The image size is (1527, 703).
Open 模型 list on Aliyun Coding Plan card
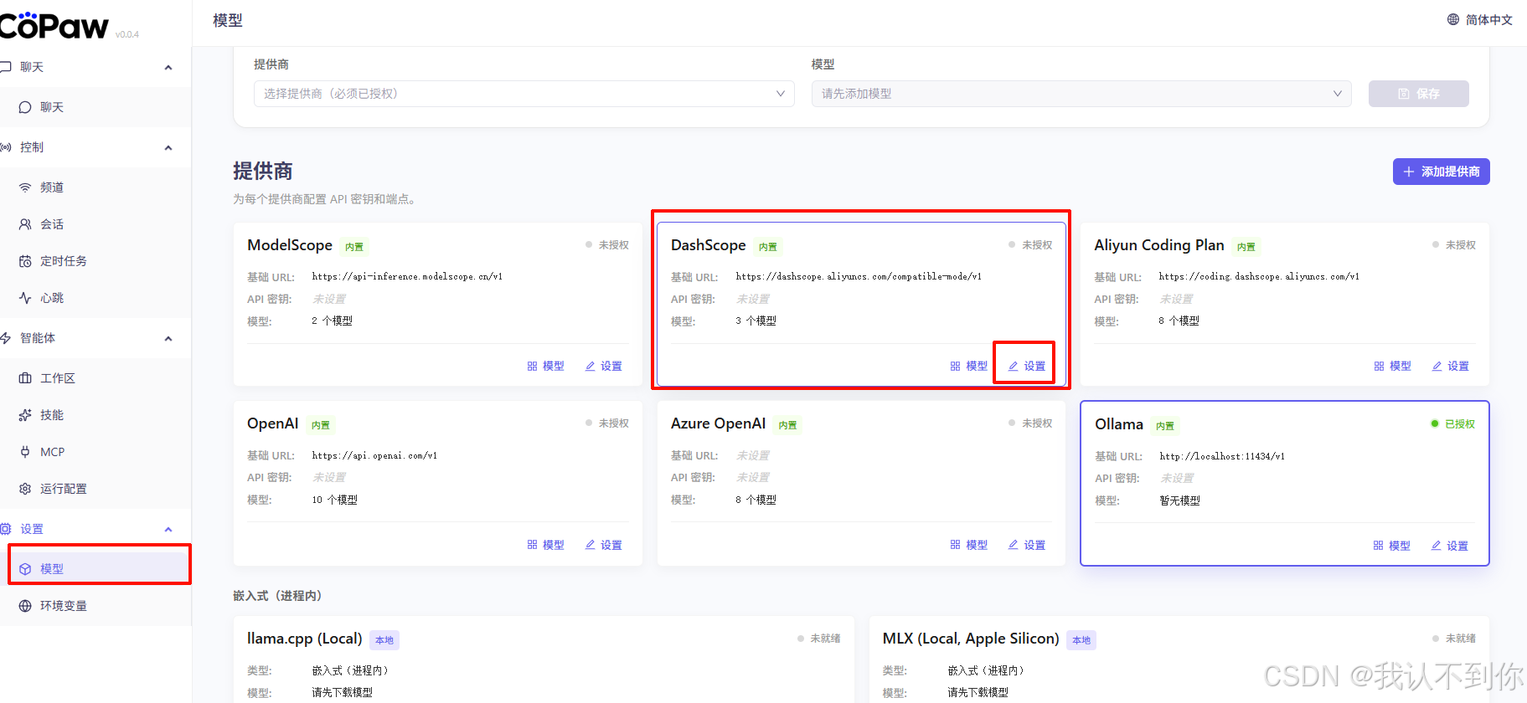coord(1393,367)
